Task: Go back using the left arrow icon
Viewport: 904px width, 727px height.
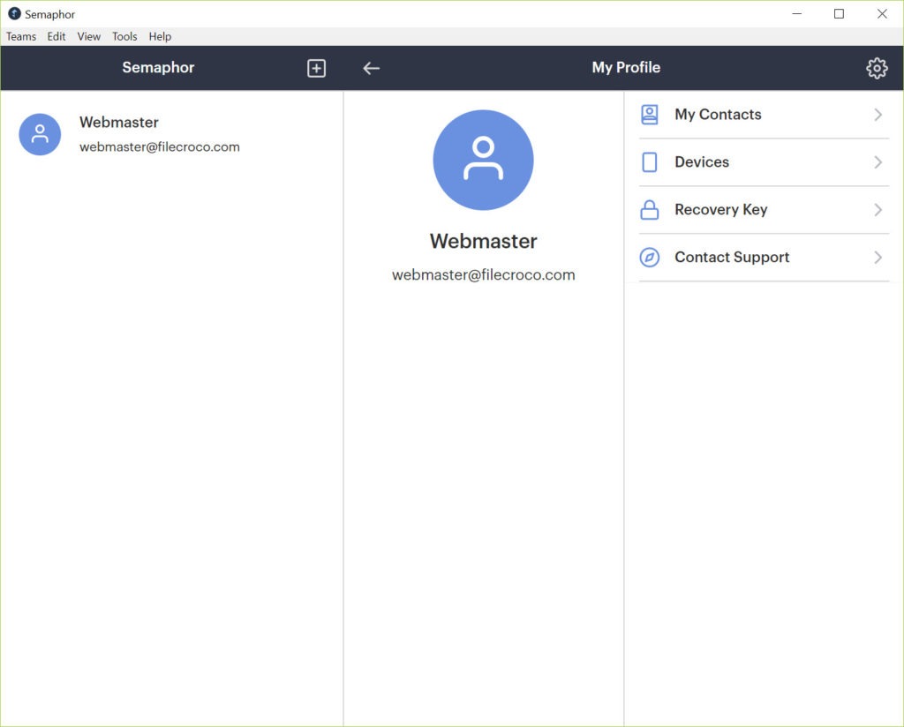Action: click(x=371, y=68)
